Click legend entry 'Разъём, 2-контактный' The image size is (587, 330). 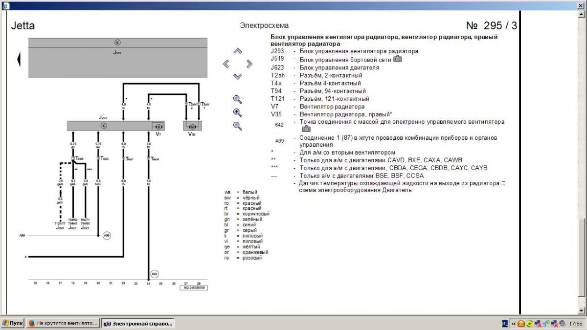[331, 75]
